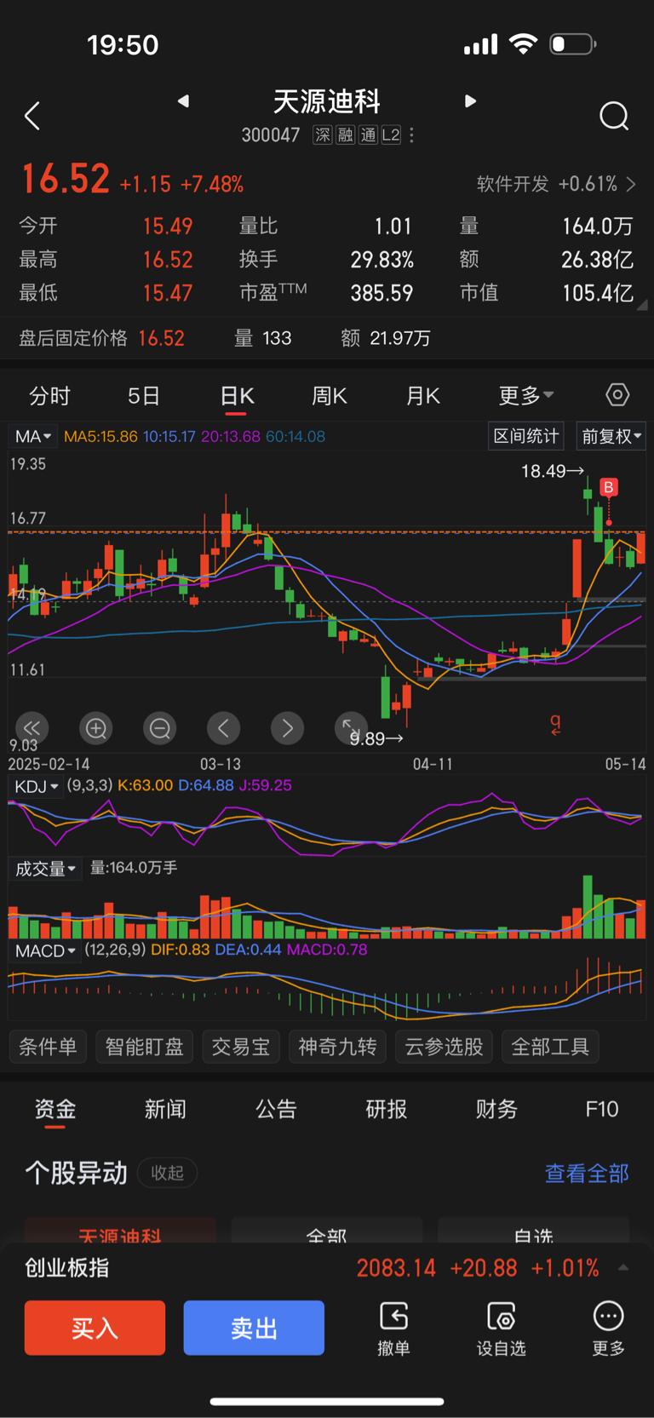Open the 条件单 tool
Screen dimensions: 654x1418
tap(48, 1047)
